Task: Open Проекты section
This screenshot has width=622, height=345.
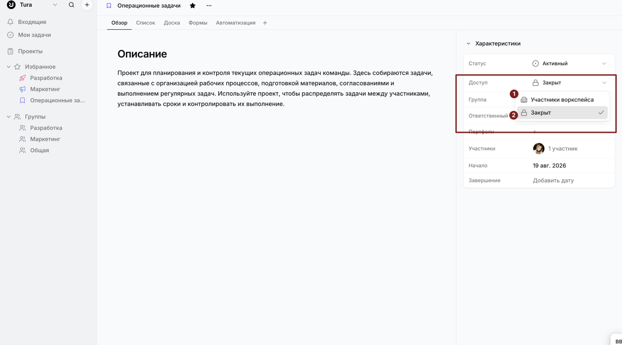Action: [x=30, y=51]
